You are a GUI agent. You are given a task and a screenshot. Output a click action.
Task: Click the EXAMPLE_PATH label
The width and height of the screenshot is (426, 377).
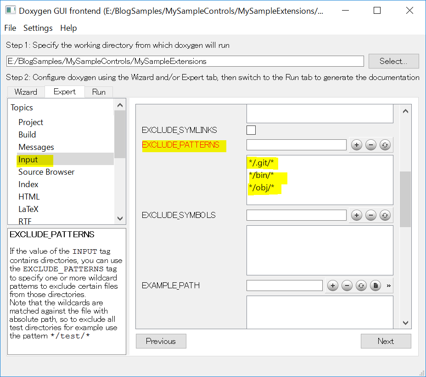pos(171,286)
